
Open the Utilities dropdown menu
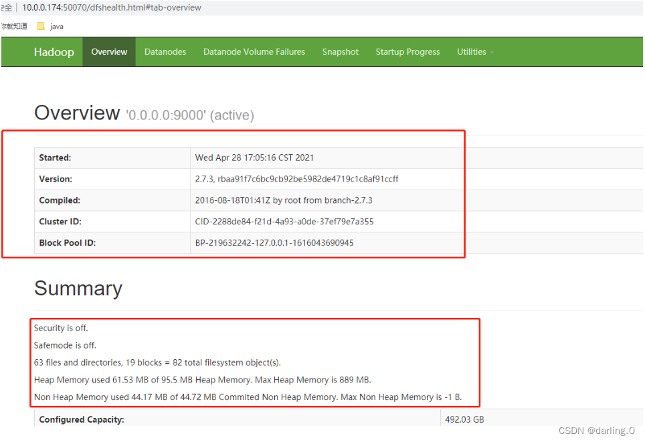[471, 51]
